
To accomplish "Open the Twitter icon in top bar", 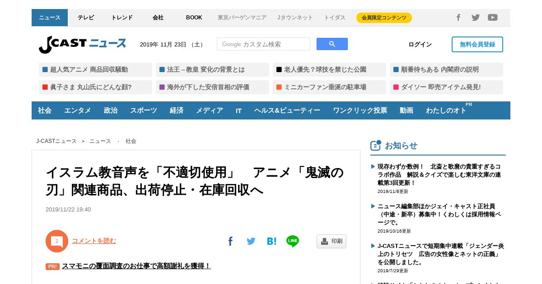I will pos(476,18).
